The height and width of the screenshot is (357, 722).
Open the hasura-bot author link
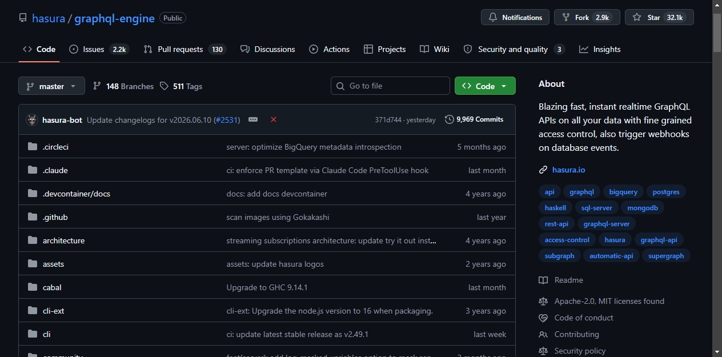click(62, 120)
